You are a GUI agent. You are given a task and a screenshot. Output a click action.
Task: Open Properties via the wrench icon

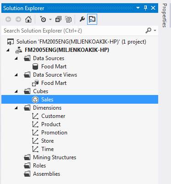point(82,19)
